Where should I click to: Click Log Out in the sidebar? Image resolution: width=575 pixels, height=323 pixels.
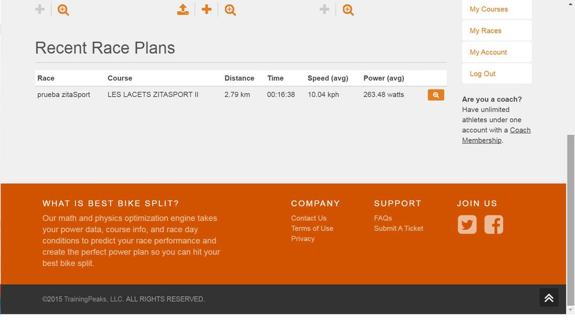[483, 74]
